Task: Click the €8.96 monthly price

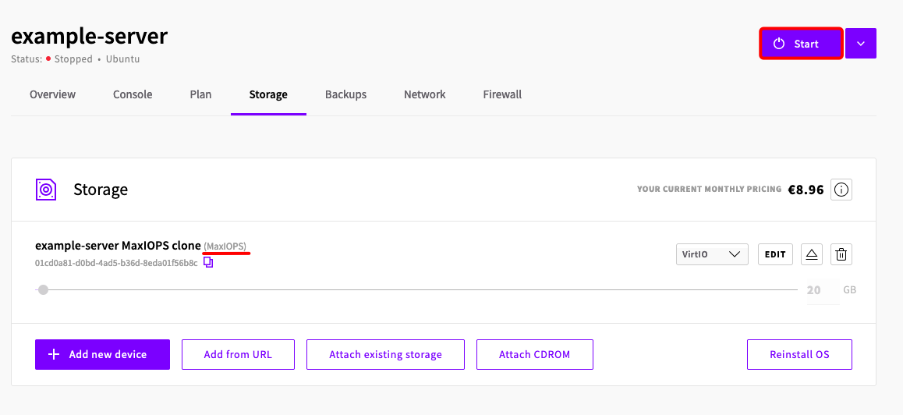Action: [x=806, y=189]
